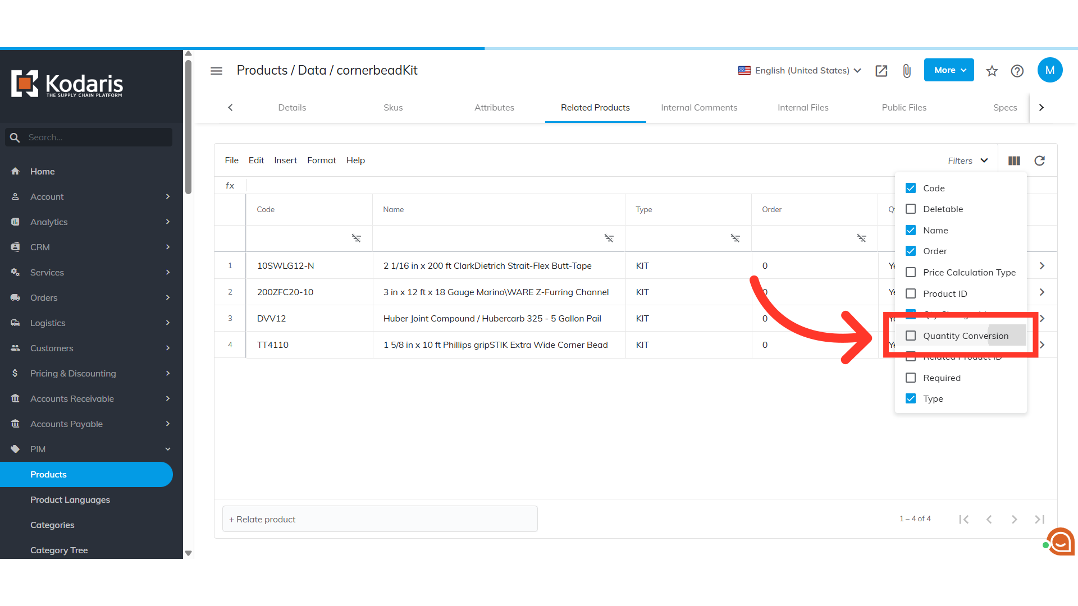1078x606 pixels.
Task: Open page in new window icon
Action: point(881,71)
